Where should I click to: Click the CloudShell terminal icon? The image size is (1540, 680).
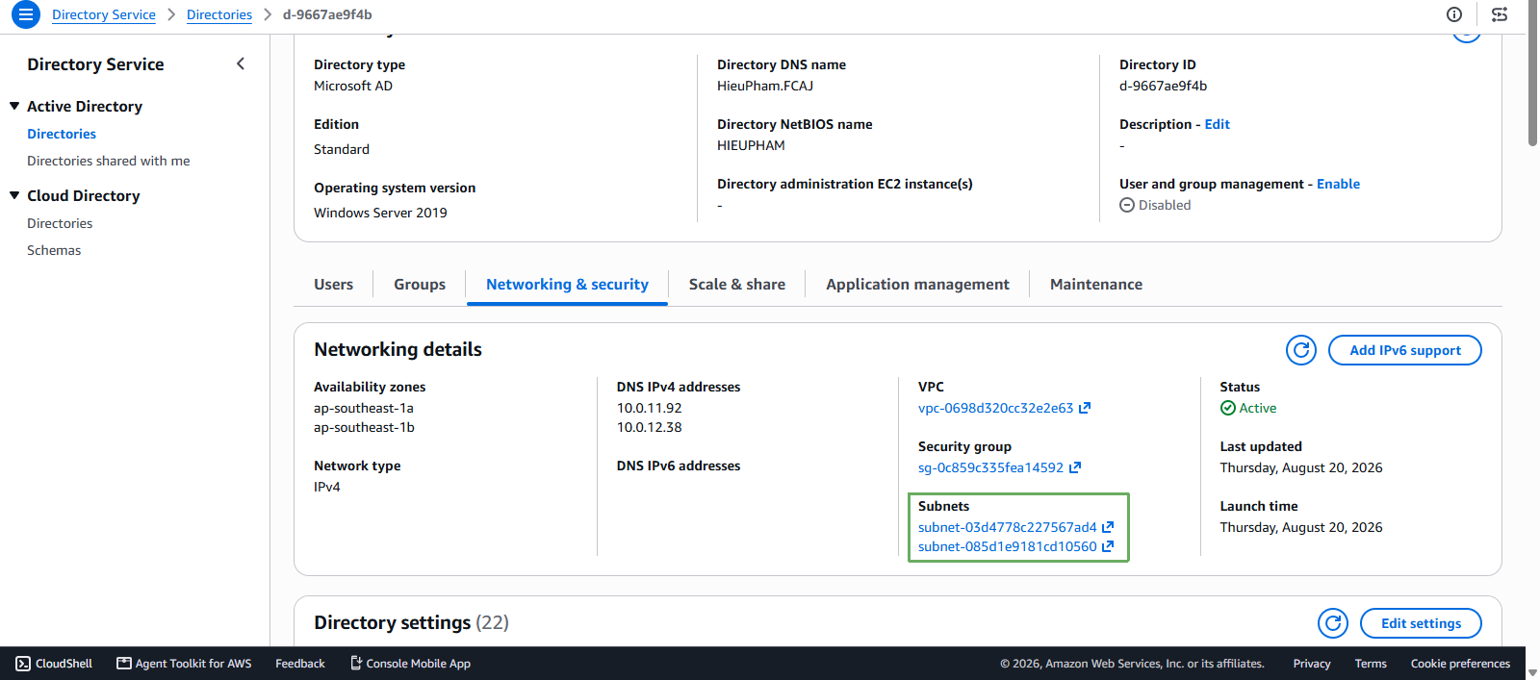point(23,664)
